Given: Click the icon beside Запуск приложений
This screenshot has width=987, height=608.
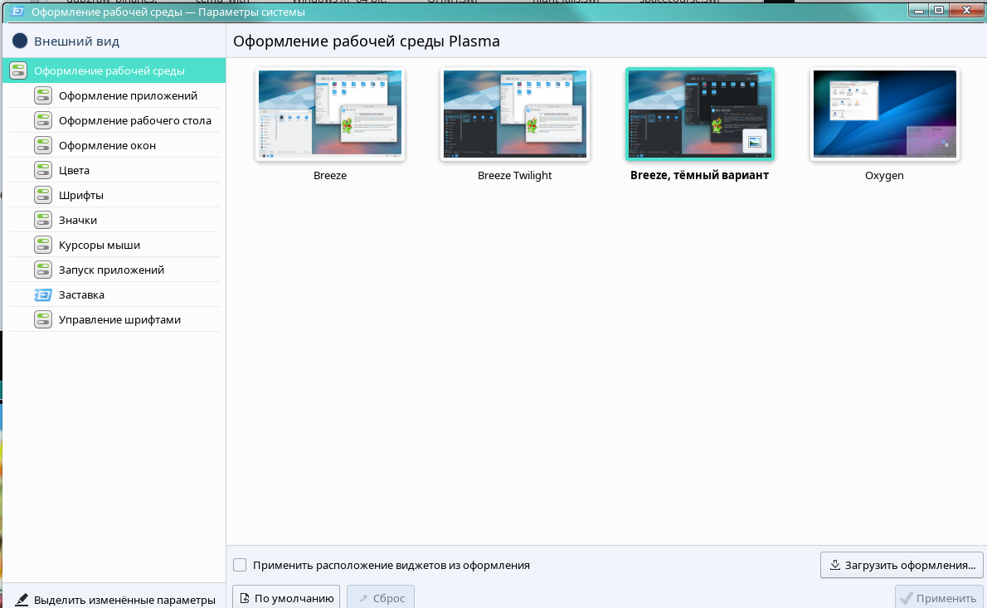Looking at the screenshot, I should [x=43, y=270].
